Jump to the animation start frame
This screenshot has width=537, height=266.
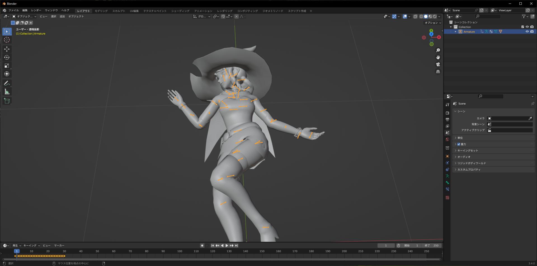[213, 246]
